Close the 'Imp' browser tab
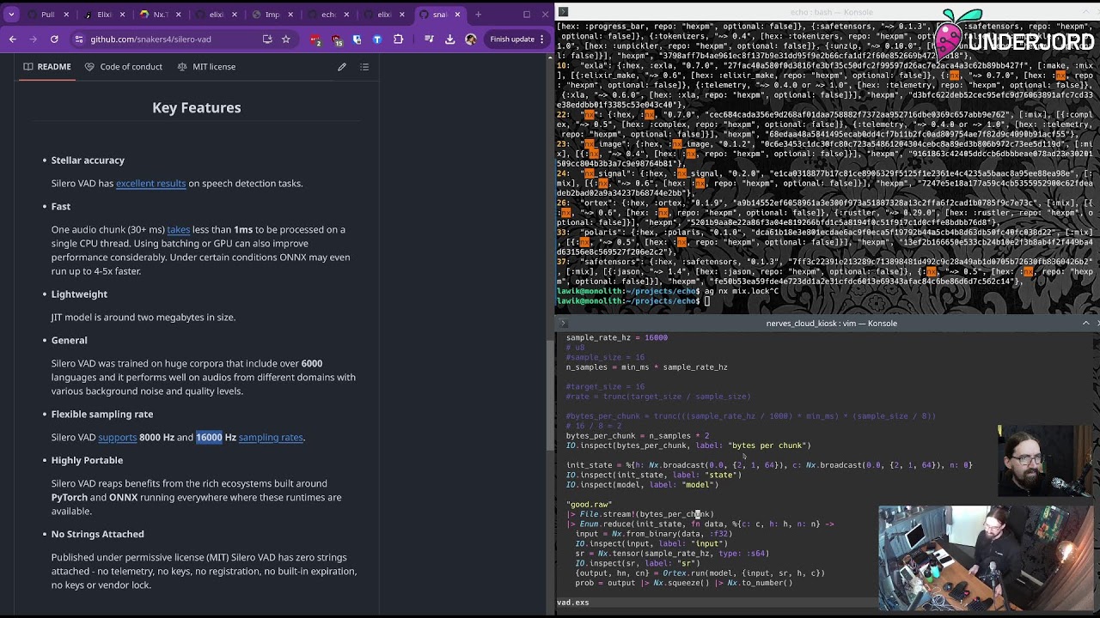The width and height of the screenshot is (1100, 618). (x=290, y=15)
